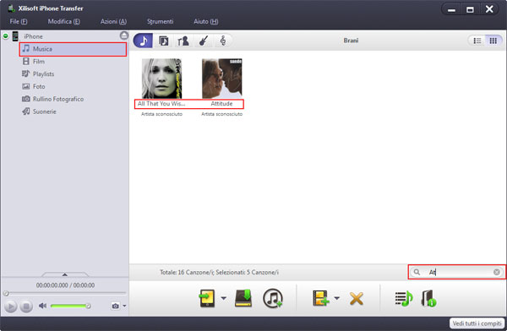Collapse the player panel arrow
Viewport: 507px width, 331px height.
tap(65, 274)
